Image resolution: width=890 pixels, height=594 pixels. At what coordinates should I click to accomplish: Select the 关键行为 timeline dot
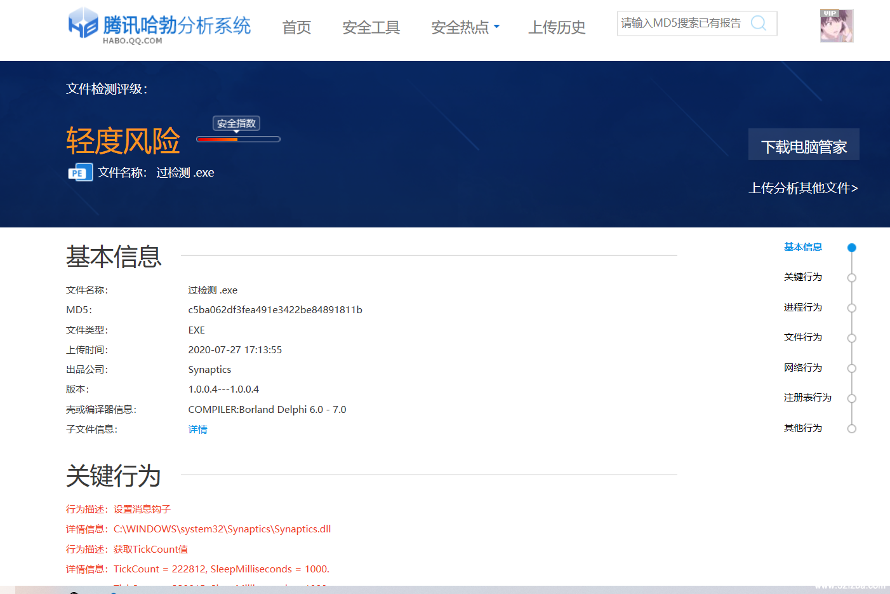pos(852,278)
